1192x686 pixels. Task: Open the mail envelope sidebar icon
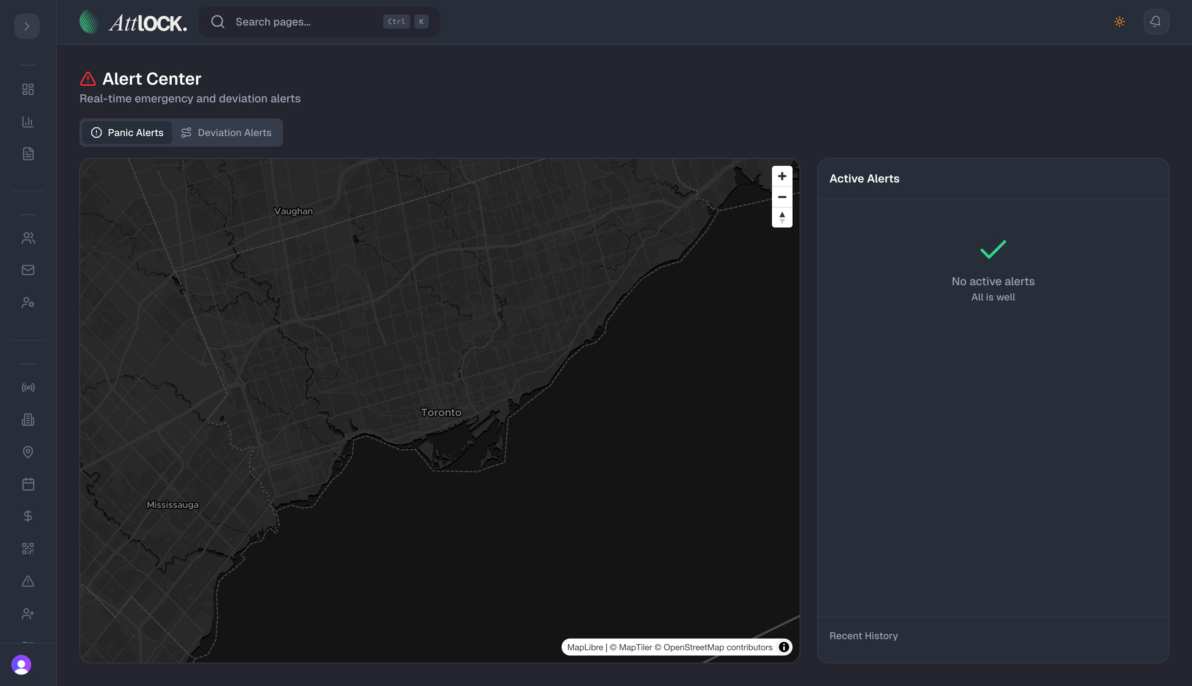tap(28, 270)
